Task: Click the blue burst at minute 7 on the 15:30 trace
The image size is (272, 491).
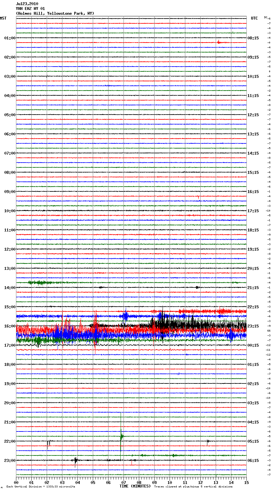Action: point(125,316)
